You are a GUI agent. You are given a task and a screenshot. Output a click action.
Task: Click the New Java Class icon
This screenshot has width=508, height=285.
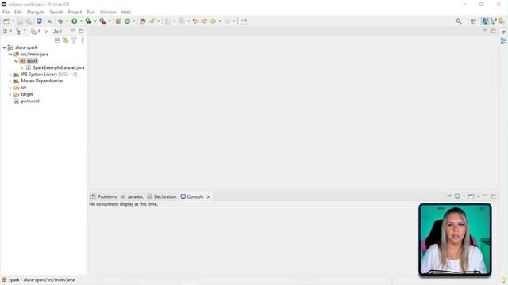pyautogui.click(x=127, y=21)
